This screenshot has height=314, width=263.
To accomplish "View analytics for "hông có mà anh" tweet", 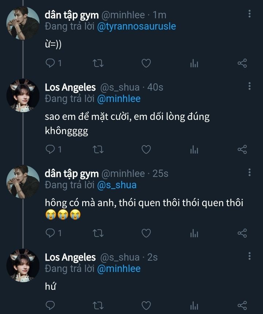I will (194, 233).
